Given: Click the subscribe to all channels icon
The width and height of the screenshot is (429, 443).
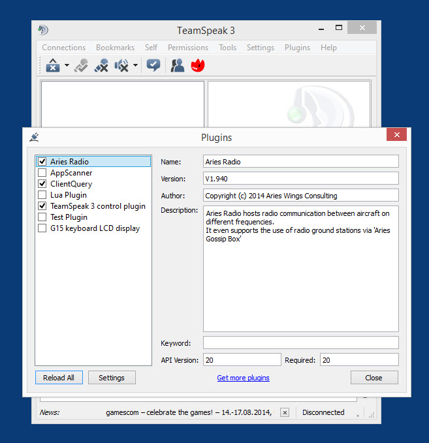Looking at the screenshot, I should click(81, 65).
